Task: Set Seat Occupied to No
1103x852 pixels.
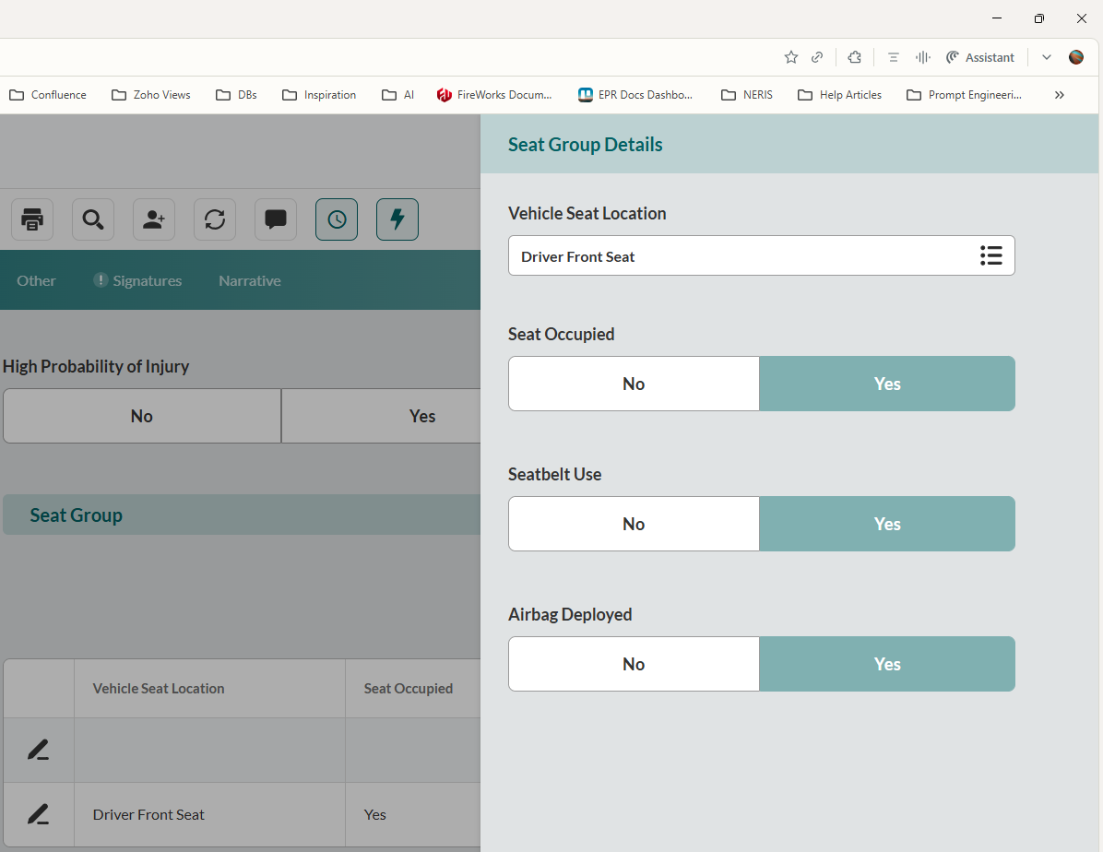Action: (634, 384)
